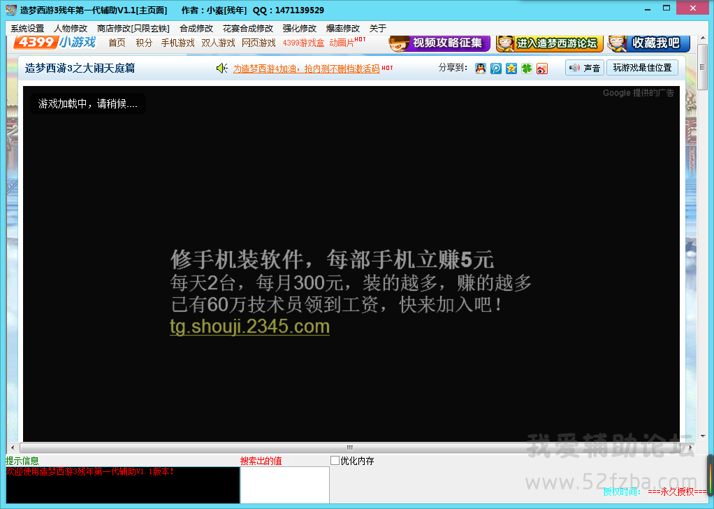Open the 为造梦西游4加油 activation code link

307,69
